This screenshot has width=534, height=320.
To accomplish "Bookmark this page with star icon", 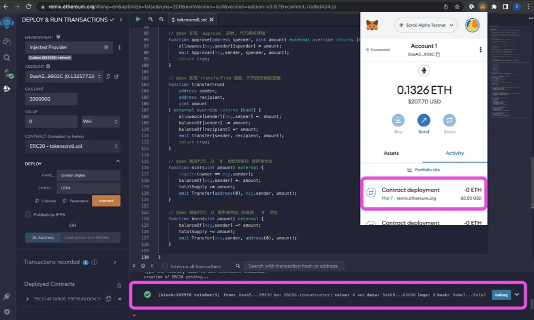I will (x=457, y=6).
